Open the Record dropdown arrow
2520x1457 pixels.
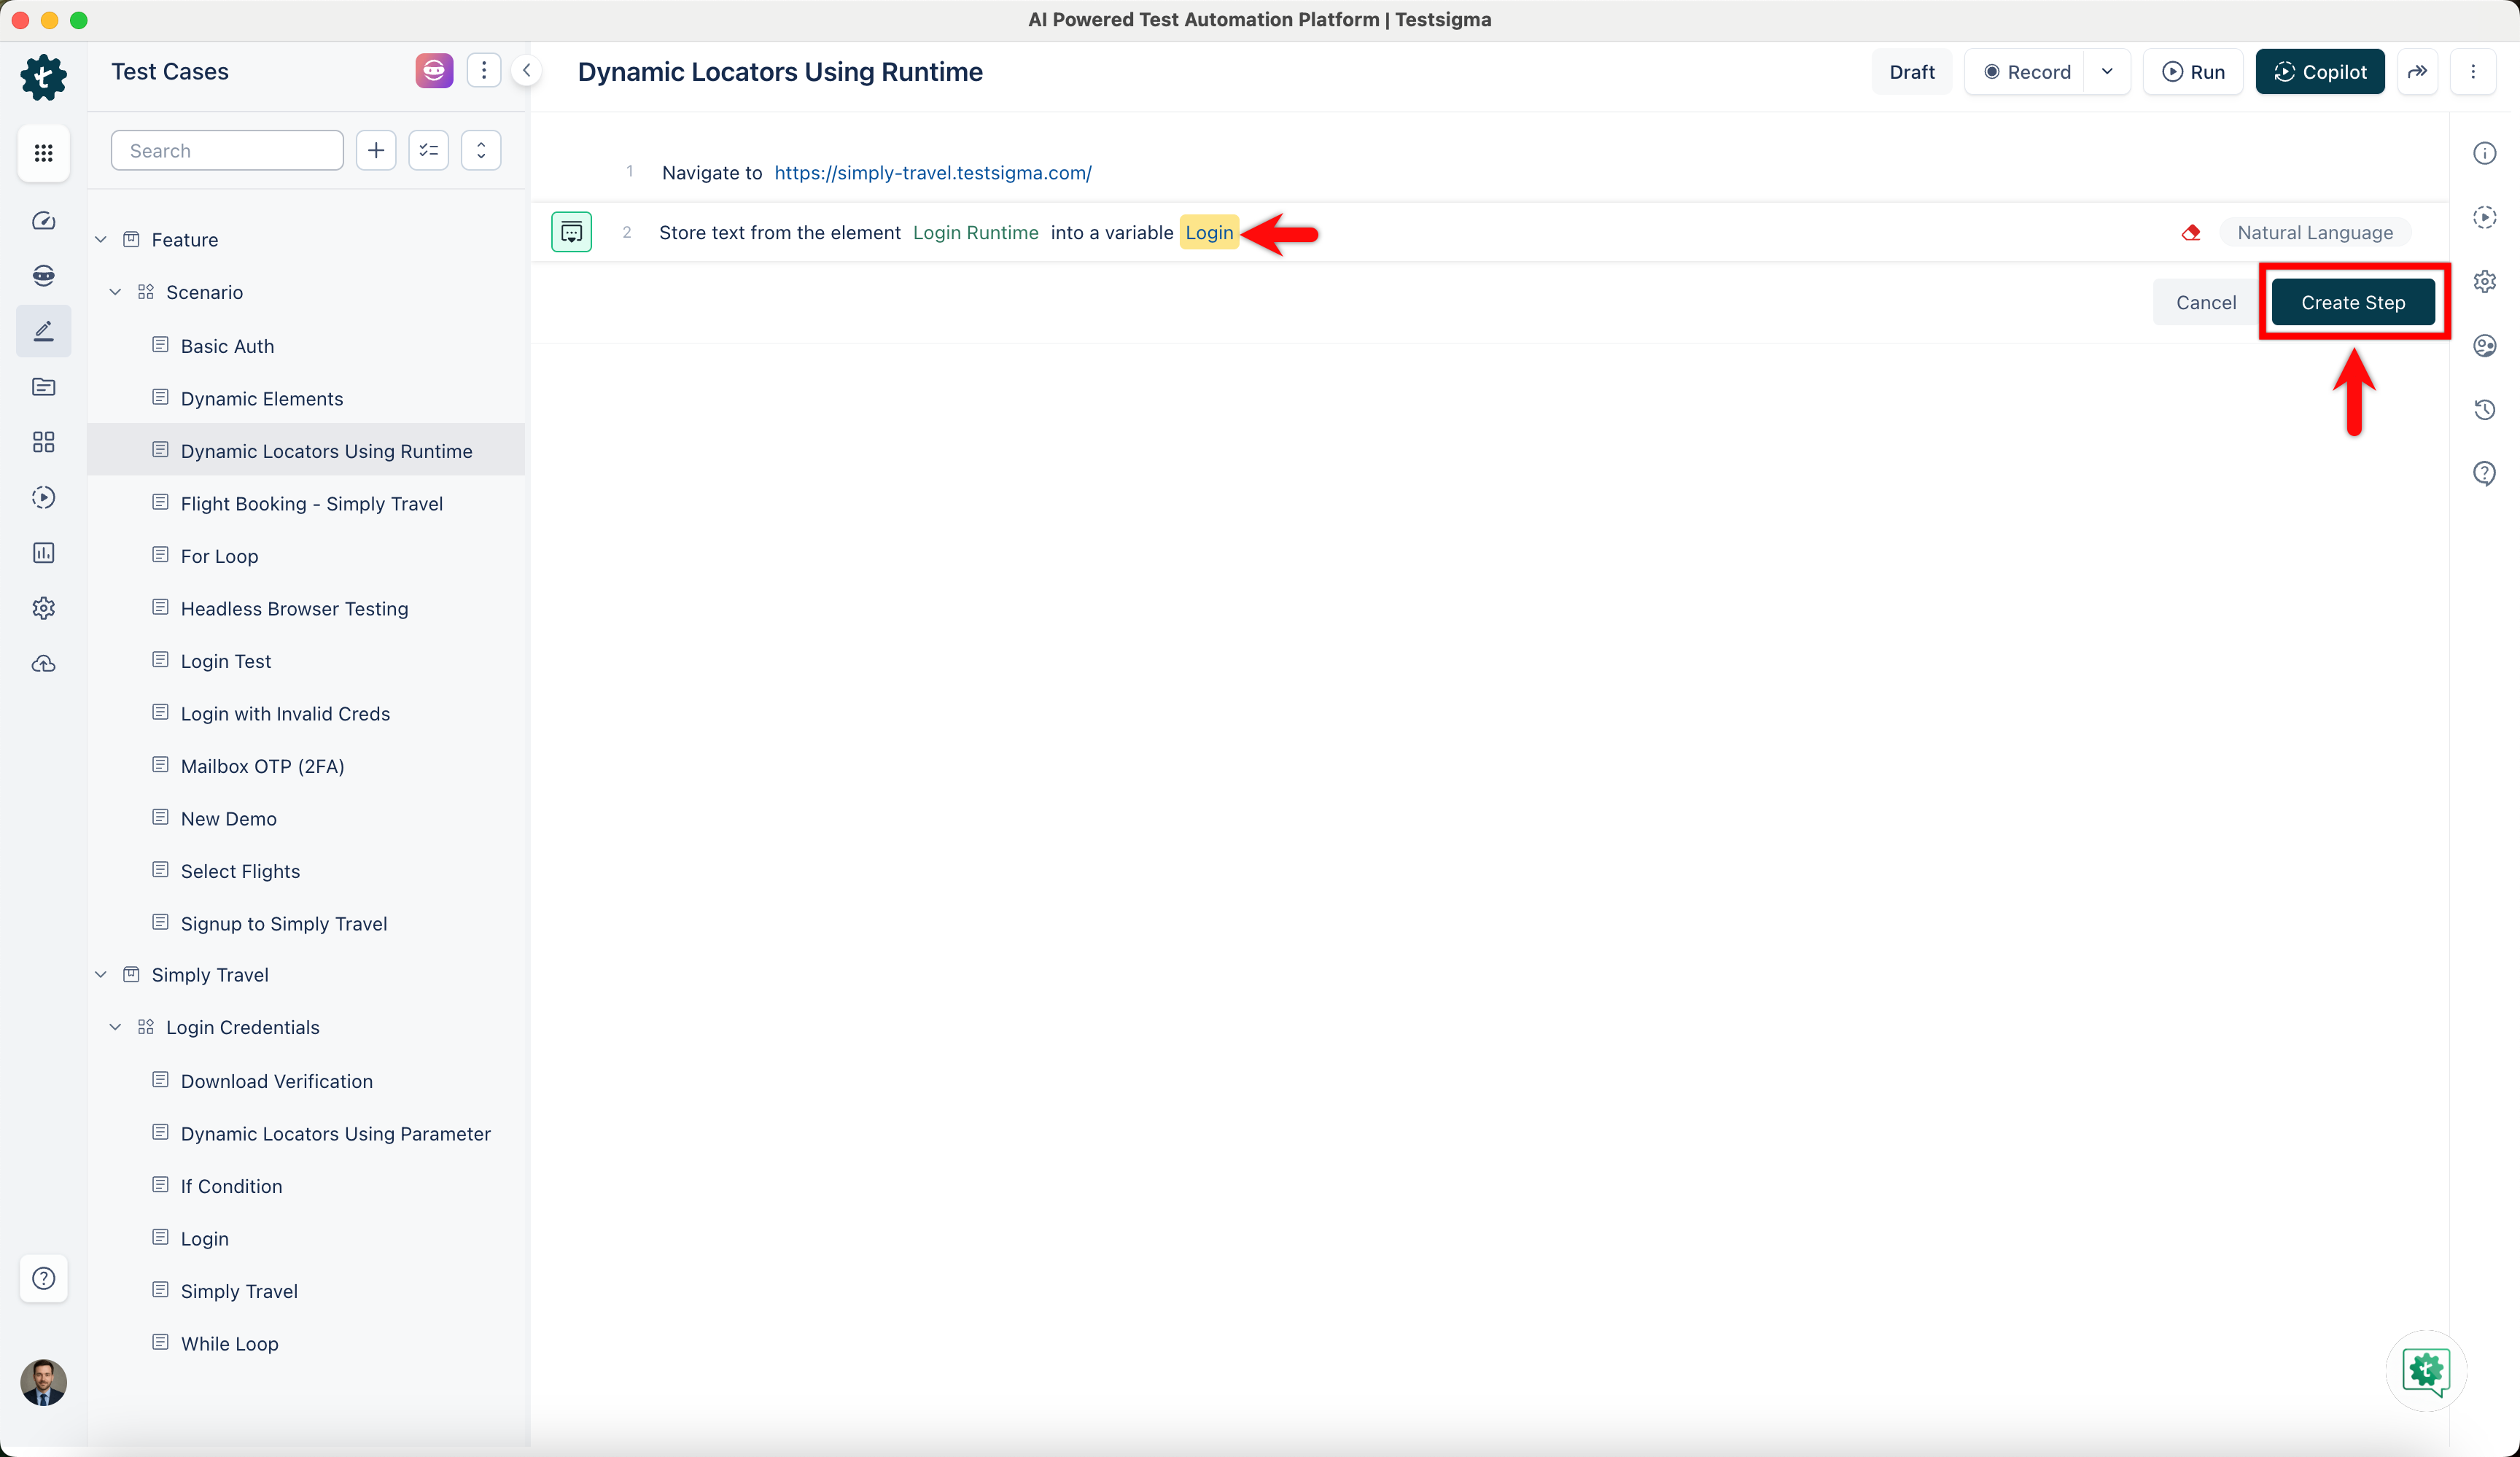pos(2107,71)
